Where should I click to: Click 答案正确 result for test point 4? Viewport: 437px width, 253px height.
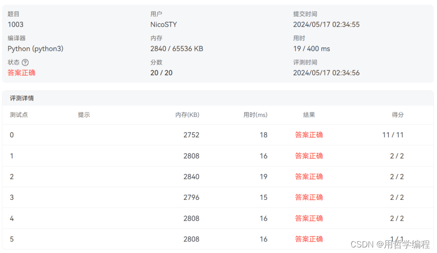[x=309, y=218]
